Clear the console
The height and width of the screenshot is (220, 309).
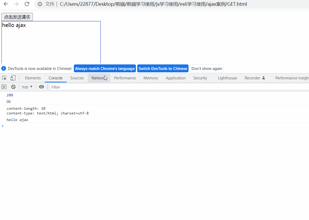(13, 87)
